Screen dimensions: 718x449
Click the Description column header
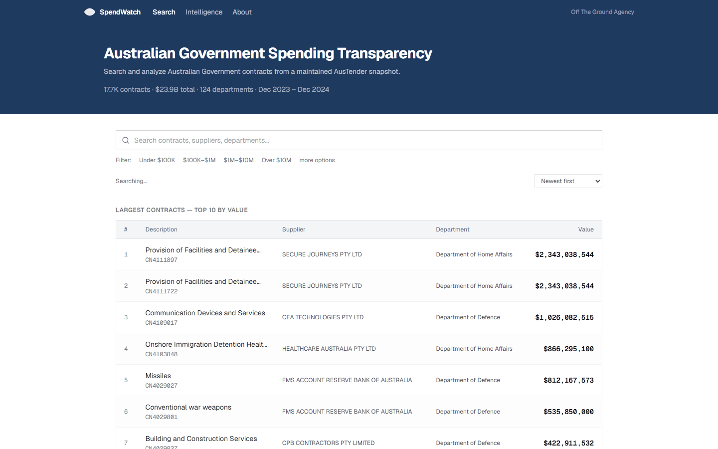coord(162,229)
